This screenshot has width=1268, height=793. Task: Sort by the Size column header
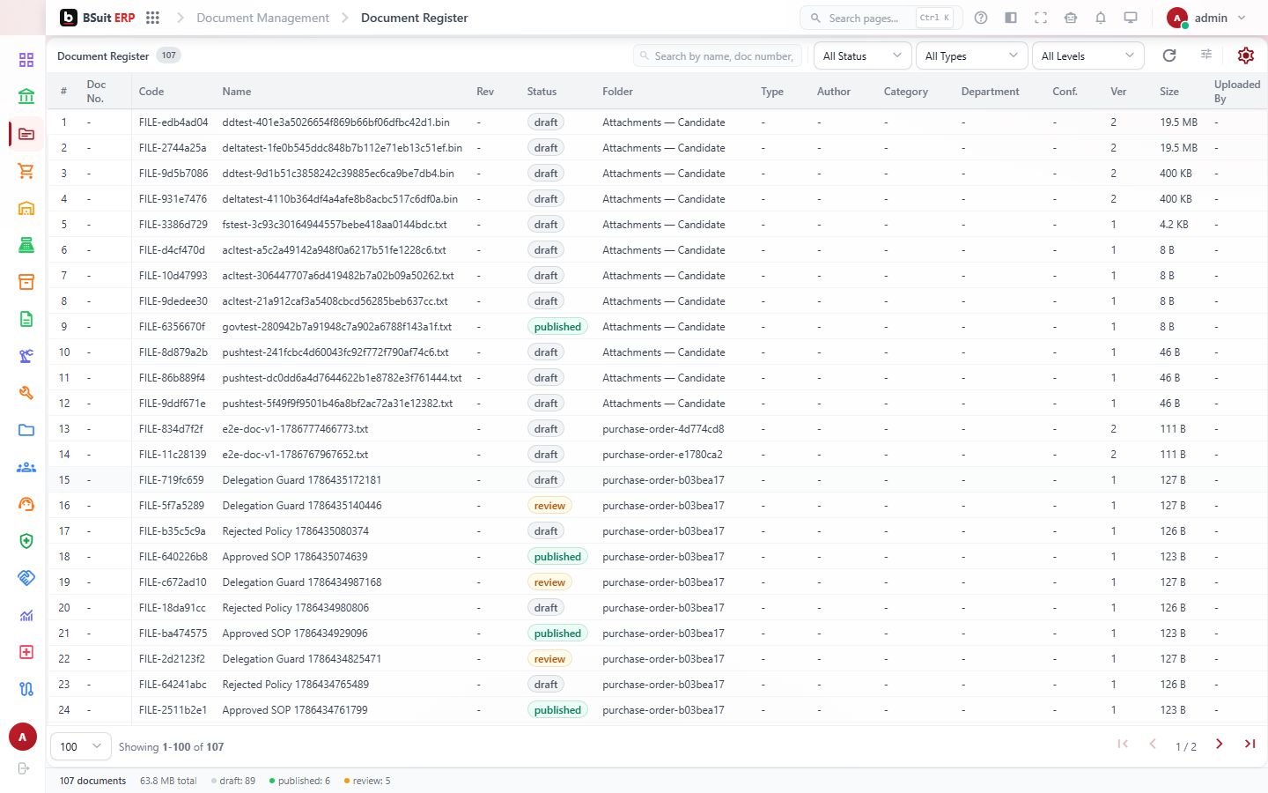(1169, 92)
